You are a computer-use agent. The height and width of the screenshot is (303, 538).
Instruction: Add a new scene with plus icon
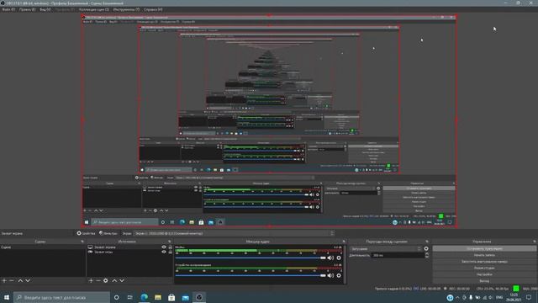(4, 280)
